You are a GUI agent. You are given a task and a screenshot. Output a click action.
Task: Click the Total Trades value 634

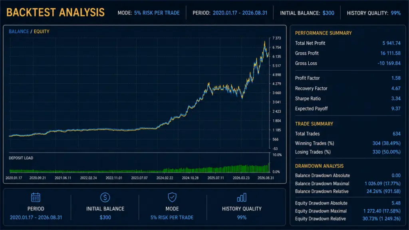(397, 134)
